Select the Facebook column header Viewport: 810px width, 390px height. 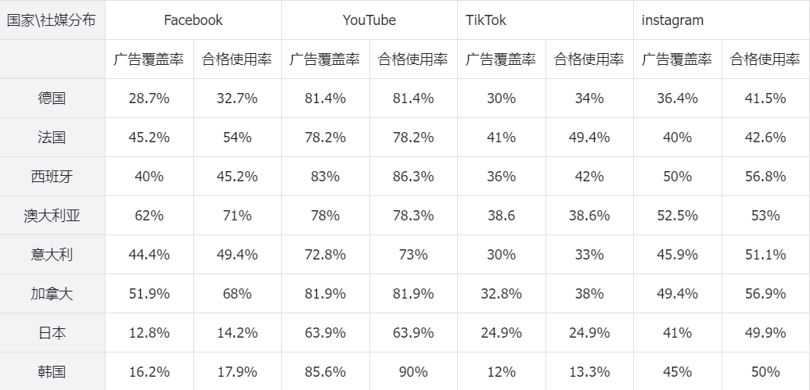[193, 20]
